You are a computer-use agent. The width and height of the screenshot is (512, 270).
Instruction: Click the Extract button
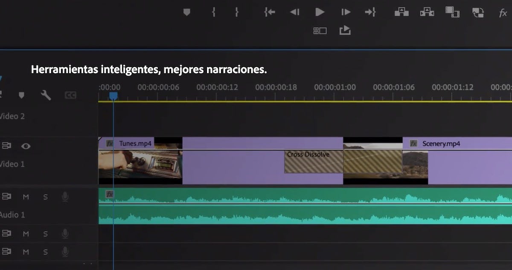click(x=427, y=12)
